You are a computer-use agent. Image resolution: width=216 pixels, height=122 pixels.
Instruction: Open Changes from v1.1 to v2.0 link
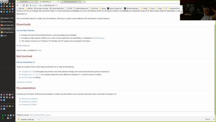[x=31, y=75]
